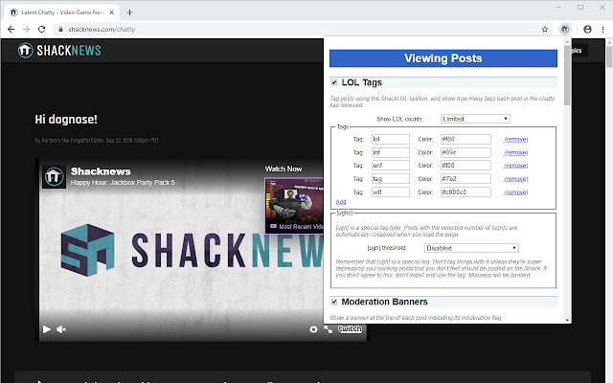
Task: Bookmark this page with star icon
Action: tap(545, 30)
